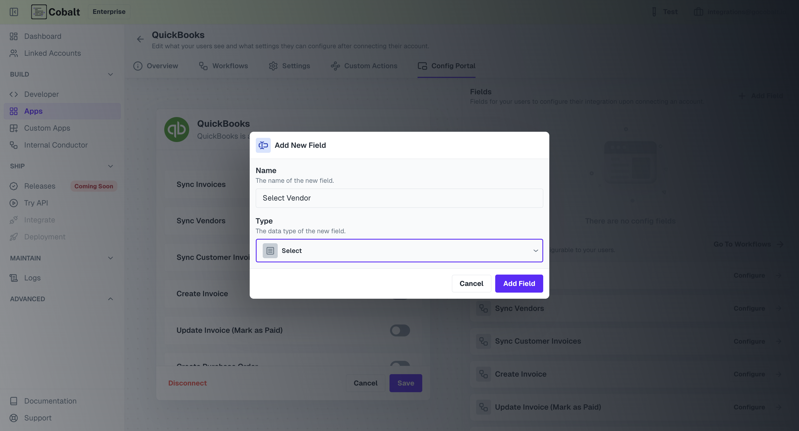Click the Logs icon in sidebar
Image resolution: width=799 pixels, height=431 pixels.
14,278
